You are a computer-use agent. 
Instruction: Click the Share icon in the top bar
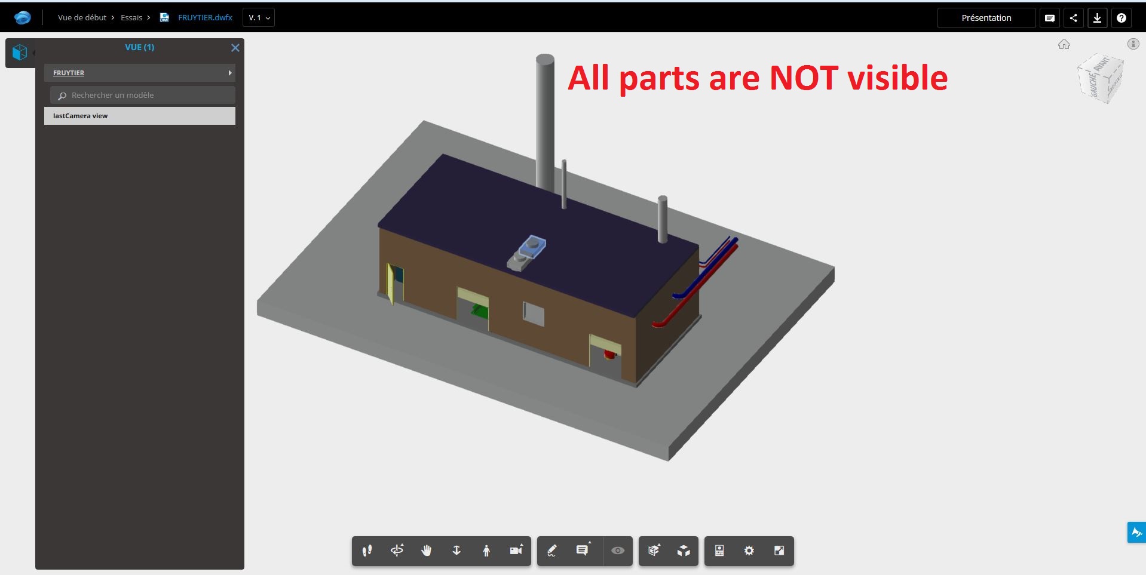1074,17
